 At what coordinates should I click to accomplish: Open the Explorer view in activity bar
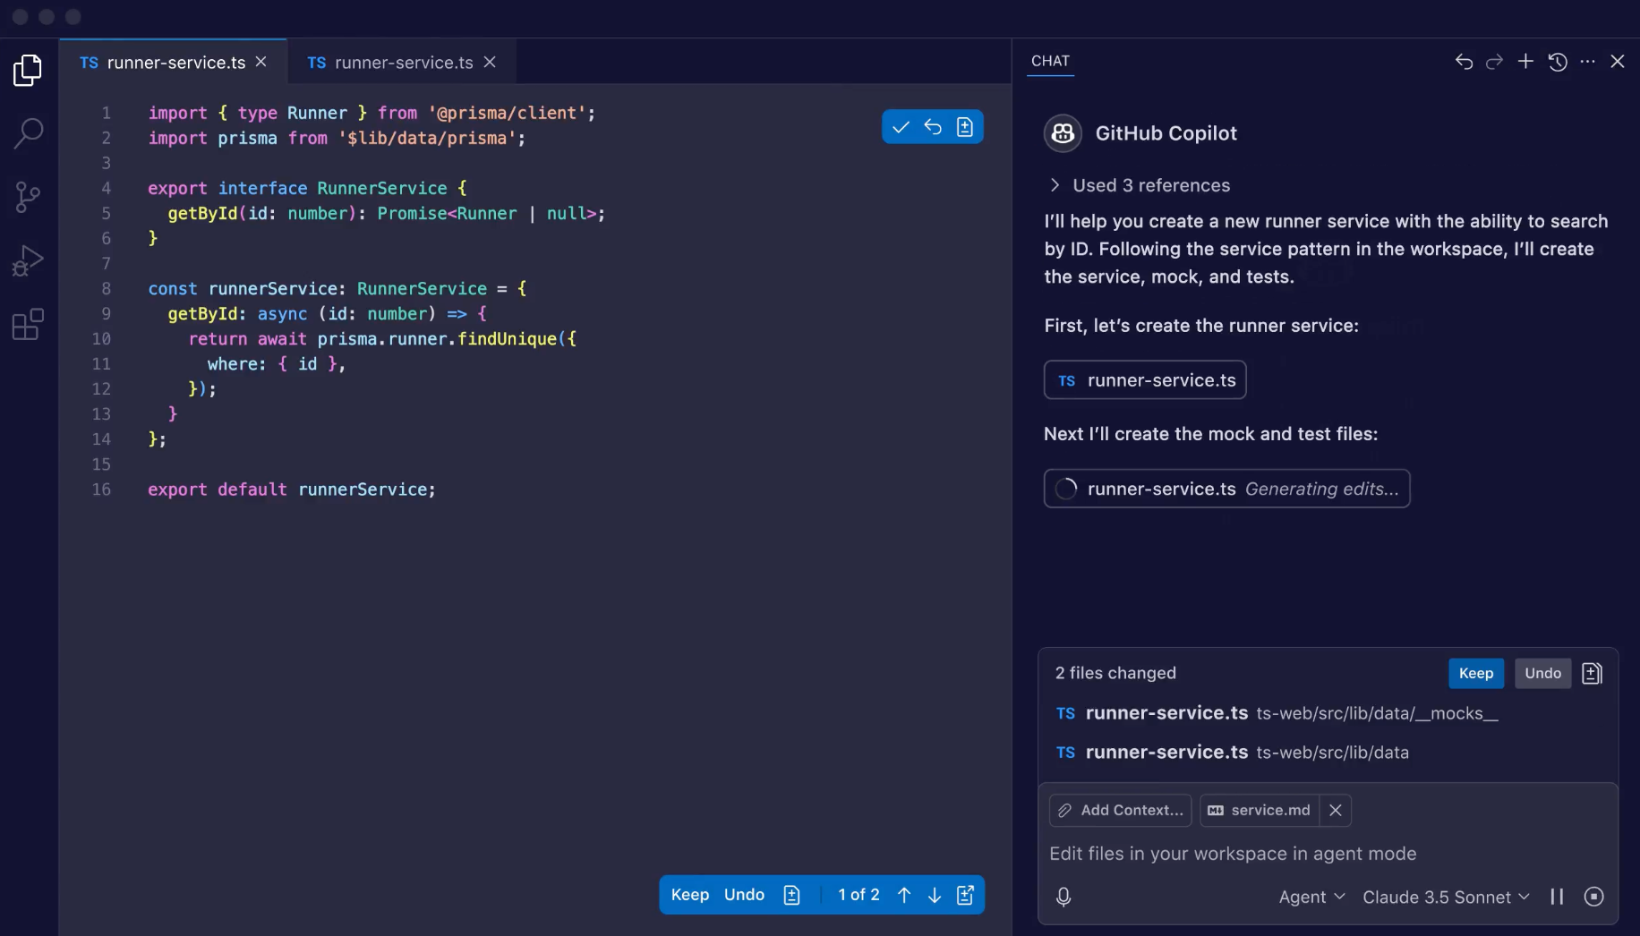point(28,71)
